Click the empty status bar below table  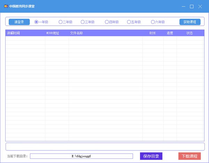[x=105, y=147]
